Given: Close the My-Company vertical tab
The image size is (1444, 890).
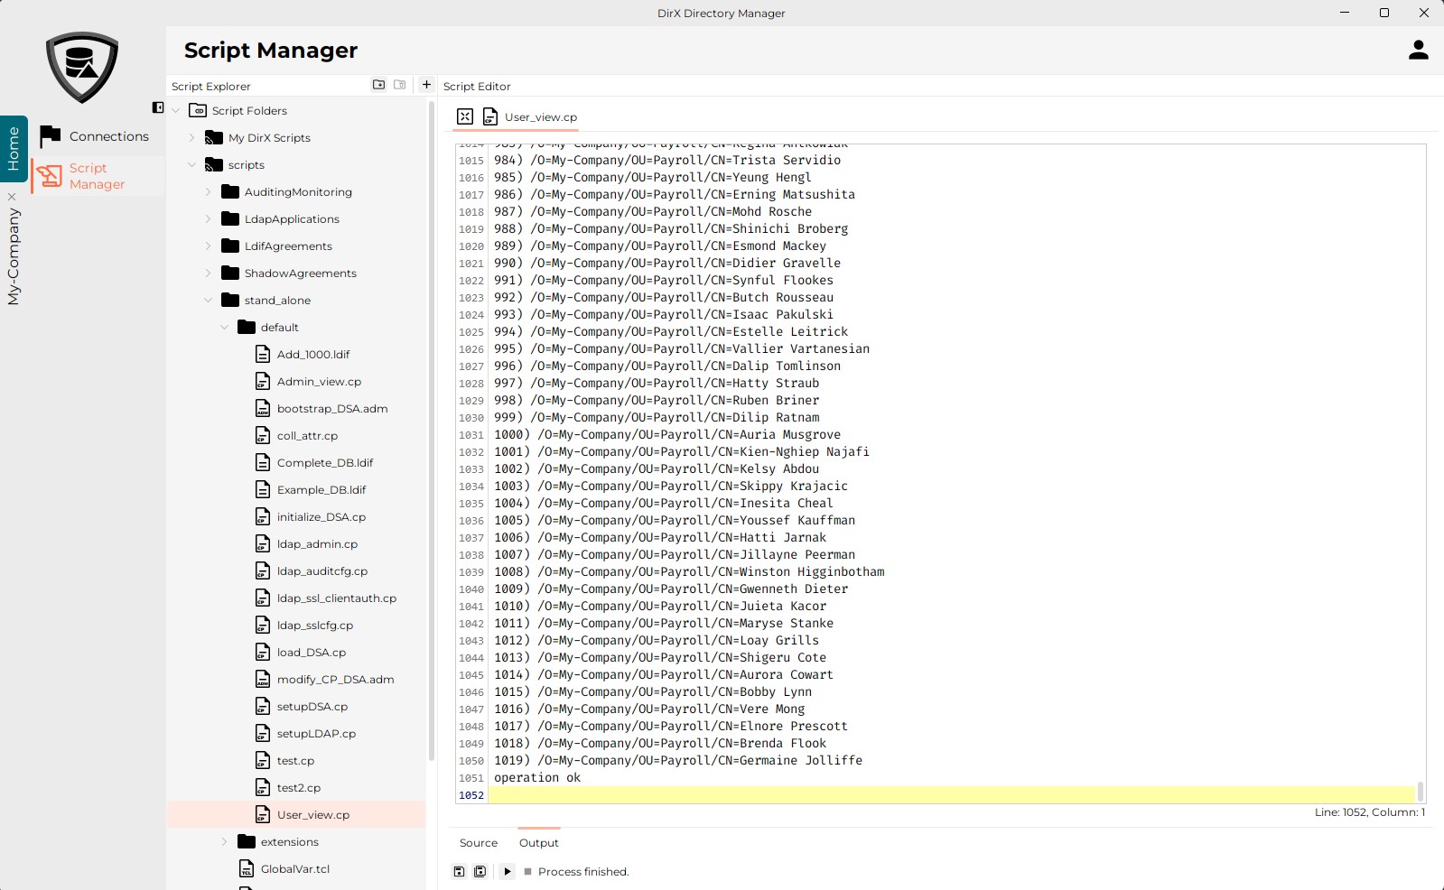Looking at the screenshot, I should (12, 196).
